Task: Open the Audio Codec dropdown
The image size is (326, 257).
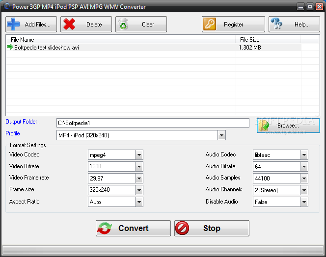Action: [304, 155]
